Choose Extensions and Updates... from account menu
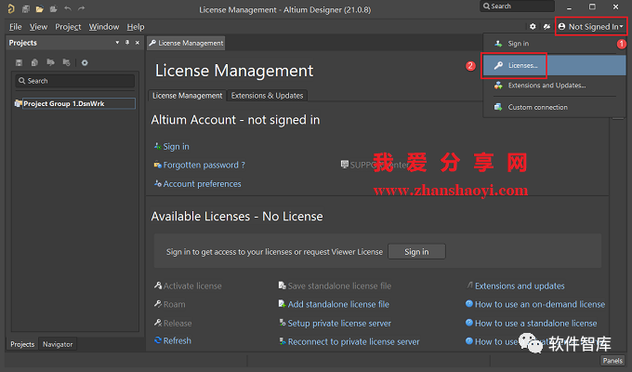 554,86
